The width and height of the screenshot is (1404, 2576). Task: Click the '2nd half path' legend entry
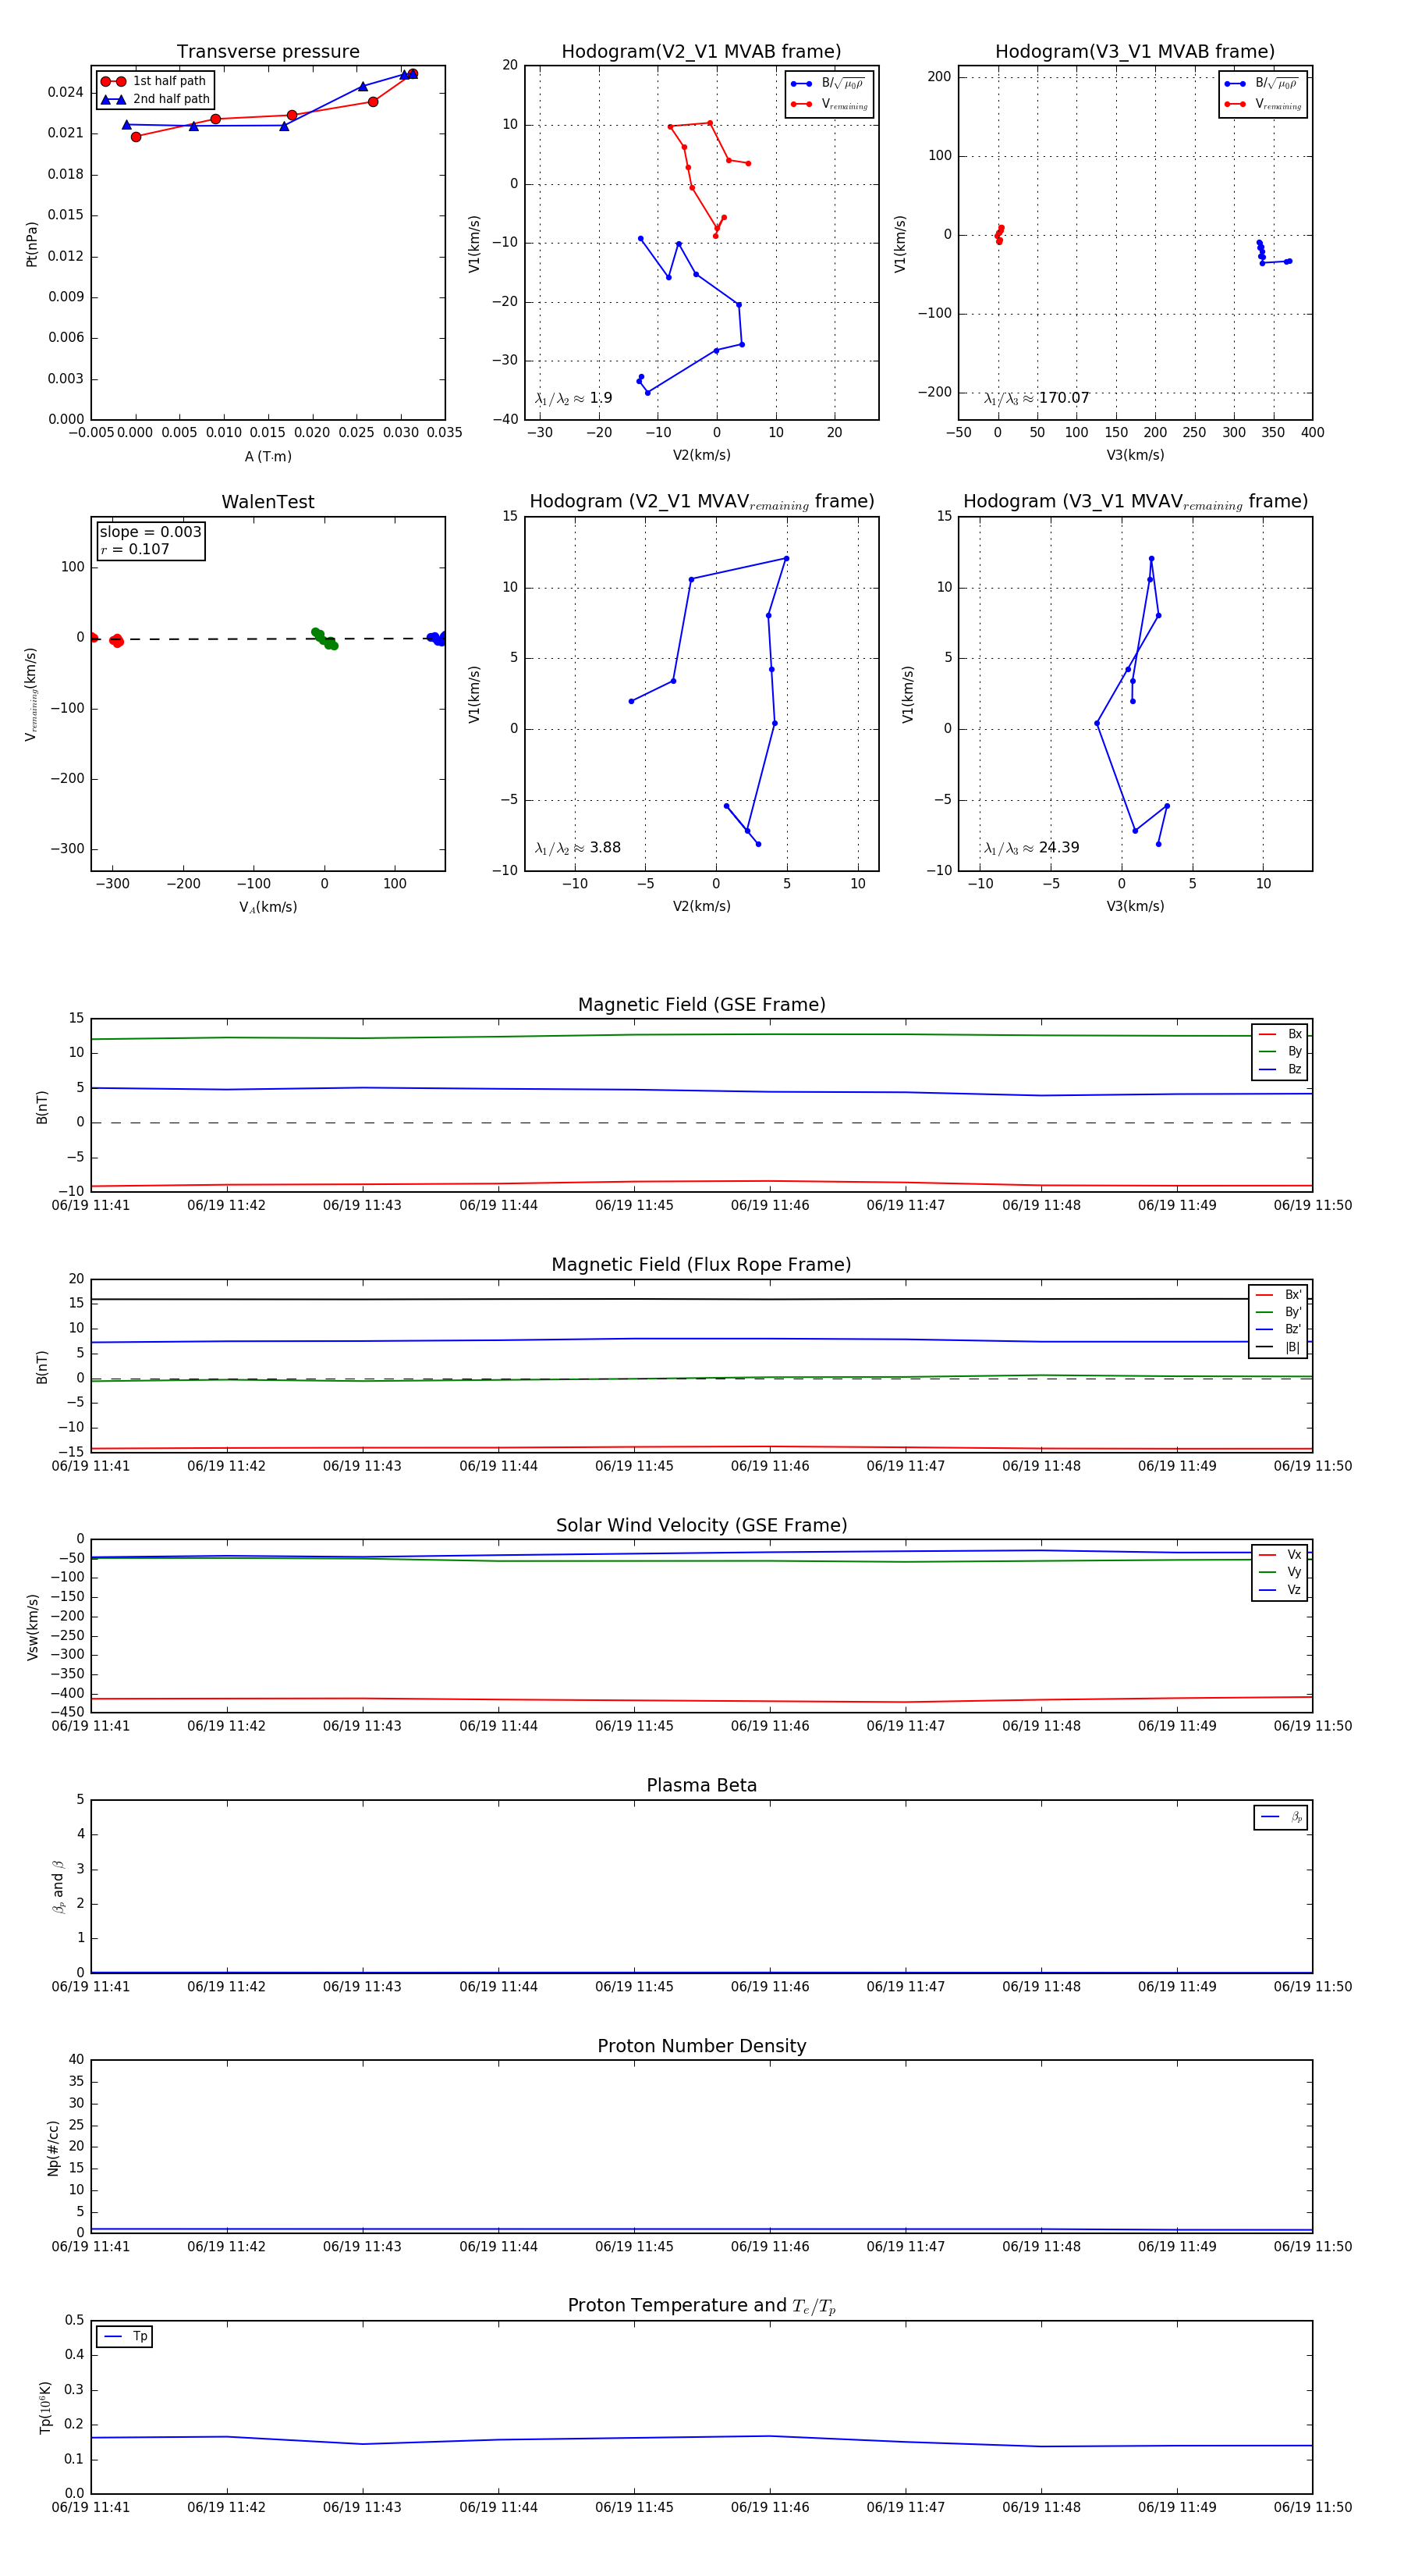(156, 99)
